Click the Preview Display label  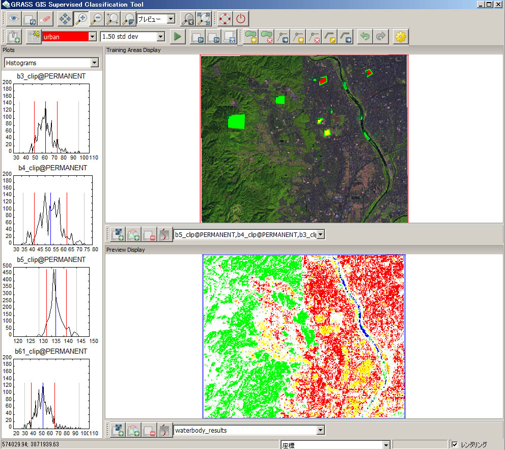(126, 250)
